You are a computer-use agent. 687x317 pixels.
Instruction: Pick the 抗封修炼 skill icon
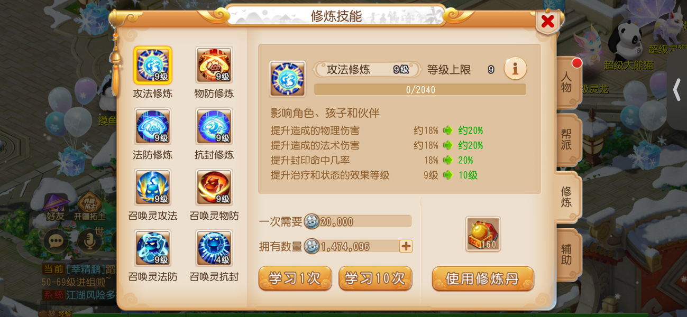click(x=214, y=127)
